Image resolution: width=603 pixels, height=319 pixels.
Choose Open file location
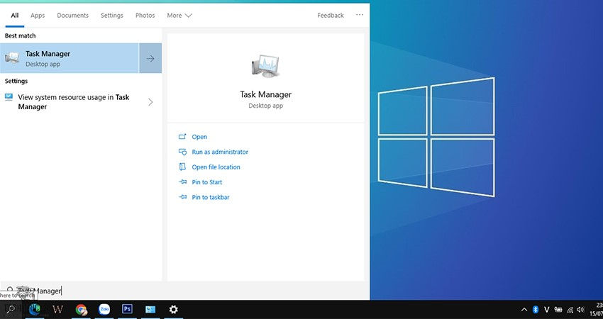[x=216, y=167]
